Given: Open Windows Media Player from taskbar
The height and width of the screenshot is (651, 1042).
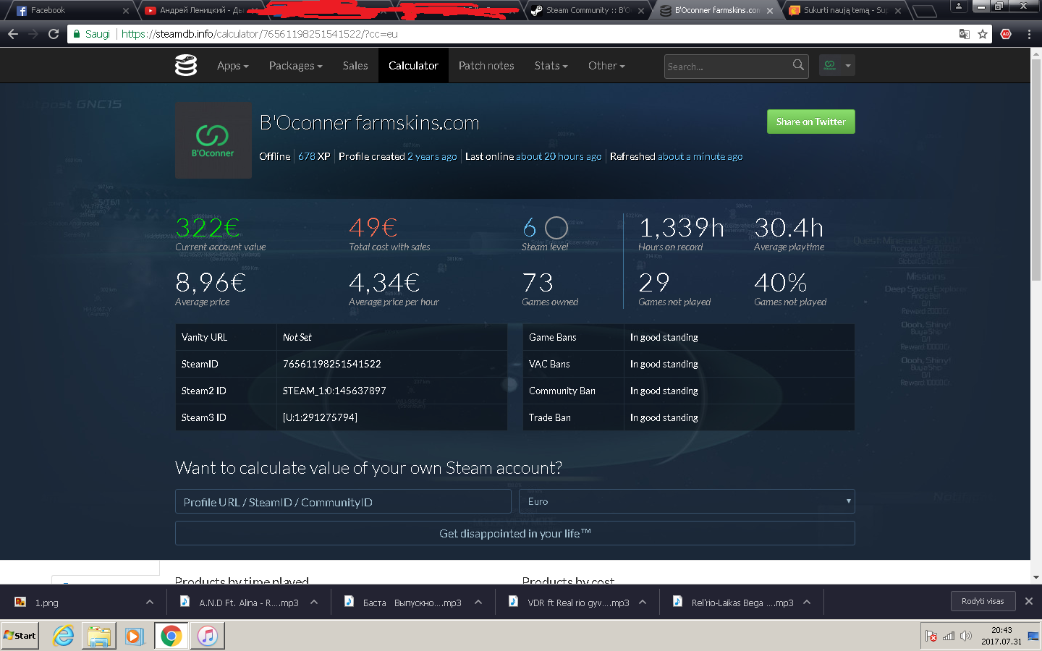Looking at the screenshot, I should (x=135, y=636).
